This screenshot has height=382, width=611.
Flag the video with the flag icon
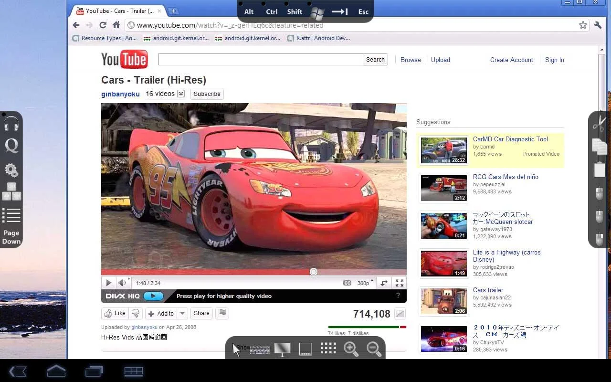[x=222, y=313]
